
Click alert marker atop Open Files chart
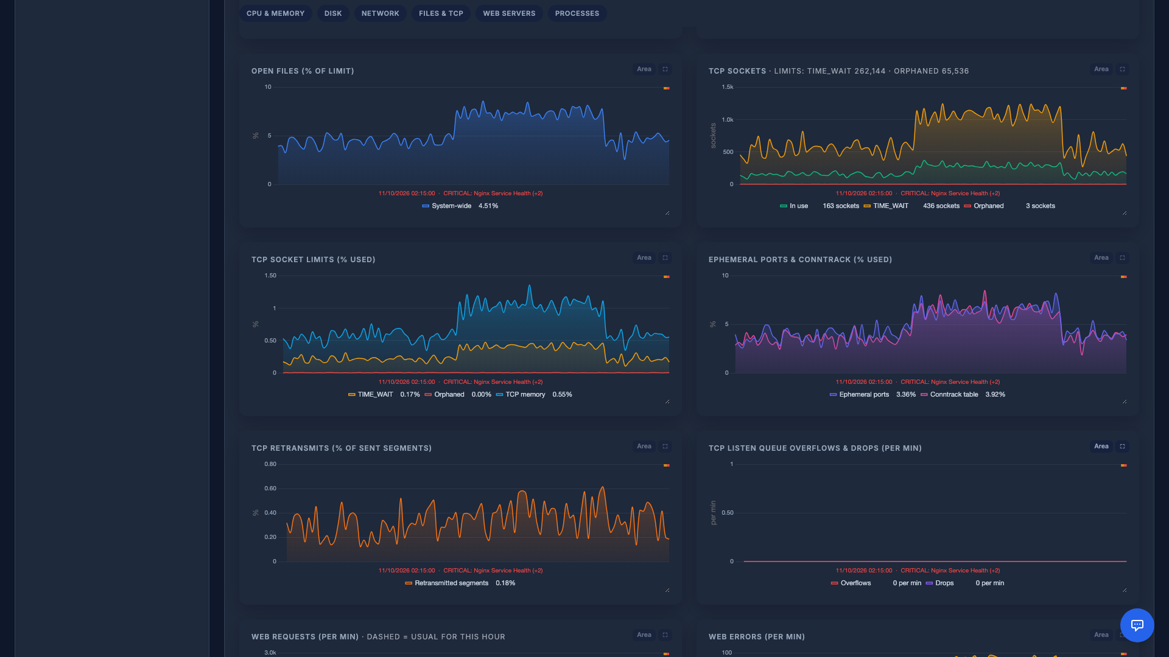(667, 88)
